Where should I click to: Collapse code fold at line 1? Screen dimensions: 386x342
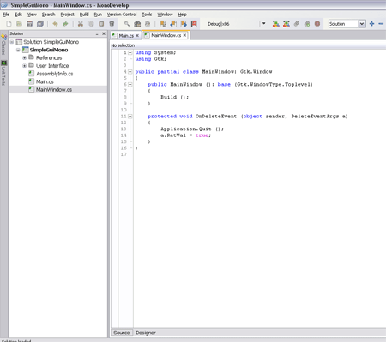point(130,52)
